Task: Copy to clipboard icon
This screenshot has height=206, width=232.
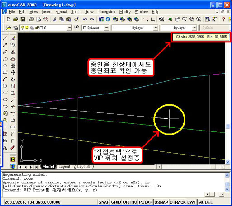Action: click(x=62, y=19)
